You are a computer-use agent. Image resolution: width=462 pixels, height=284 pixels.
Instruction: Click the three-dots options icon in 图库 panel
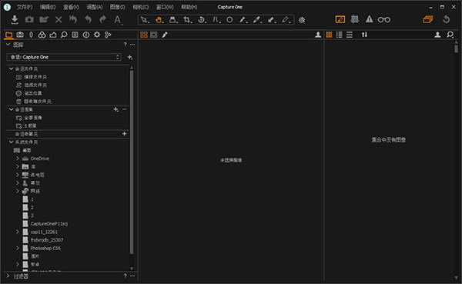tap(132, 45)
